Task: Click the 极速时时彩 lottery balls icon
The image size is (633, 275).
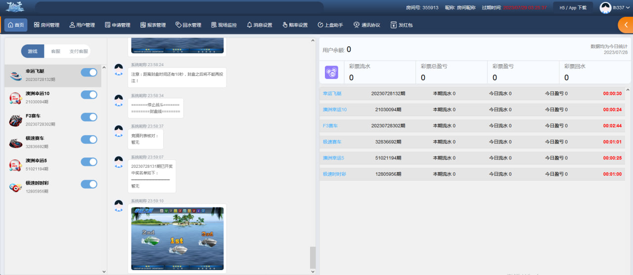Action: tap(15, 187)
